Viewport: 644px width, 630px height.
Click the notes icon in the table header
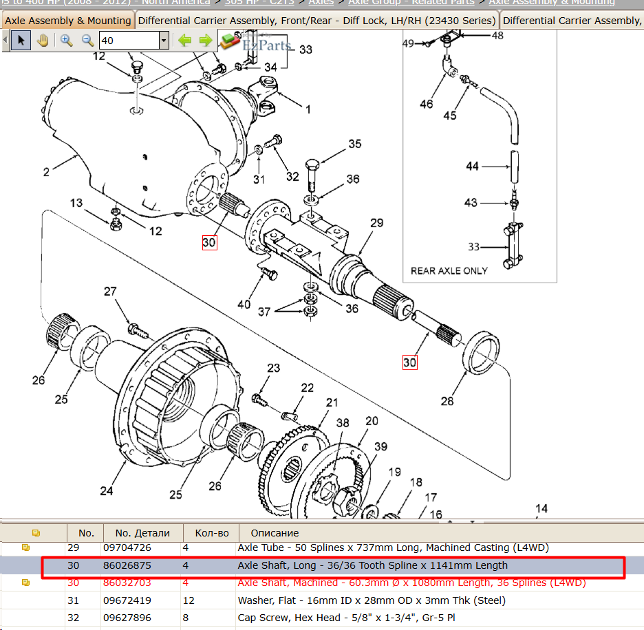[x=36, y=533]
